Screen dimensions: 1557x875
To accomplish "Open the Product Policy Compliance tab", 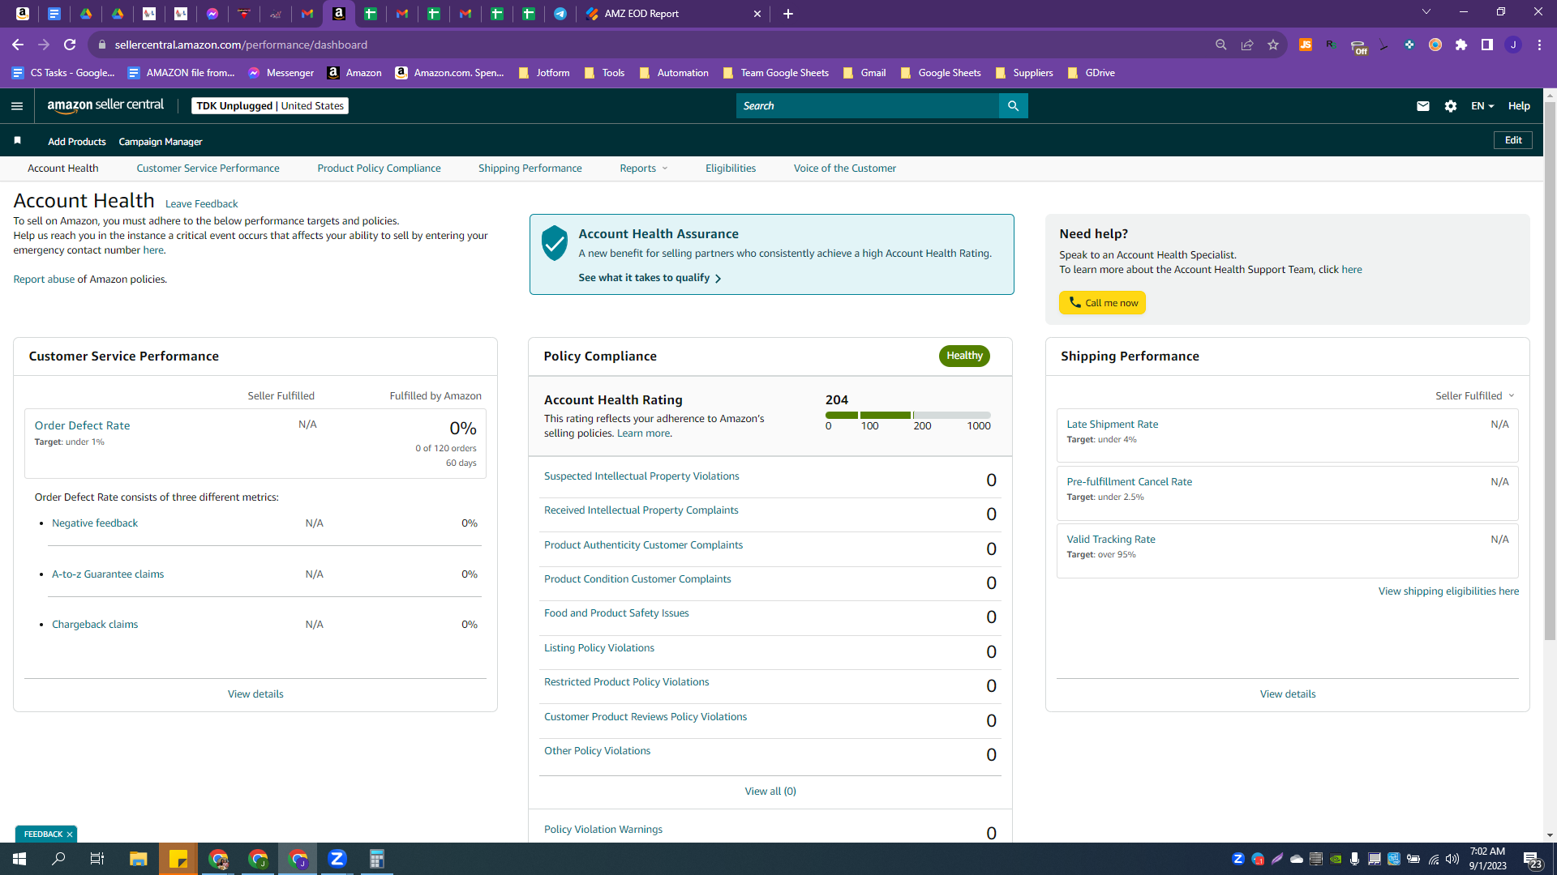I will point(379,169).
